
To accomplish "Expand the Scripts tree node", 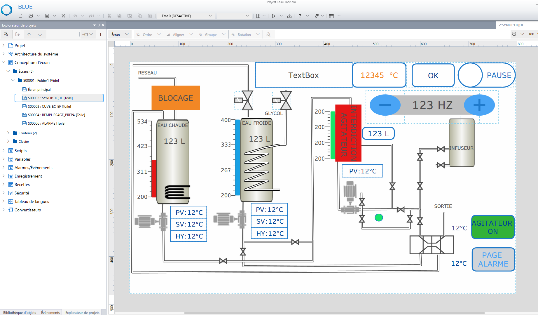I will point(4,151).
